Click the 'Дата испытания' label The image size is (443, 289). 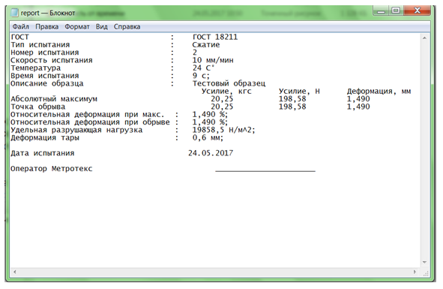pyautogui.click(x=43, y=153)
